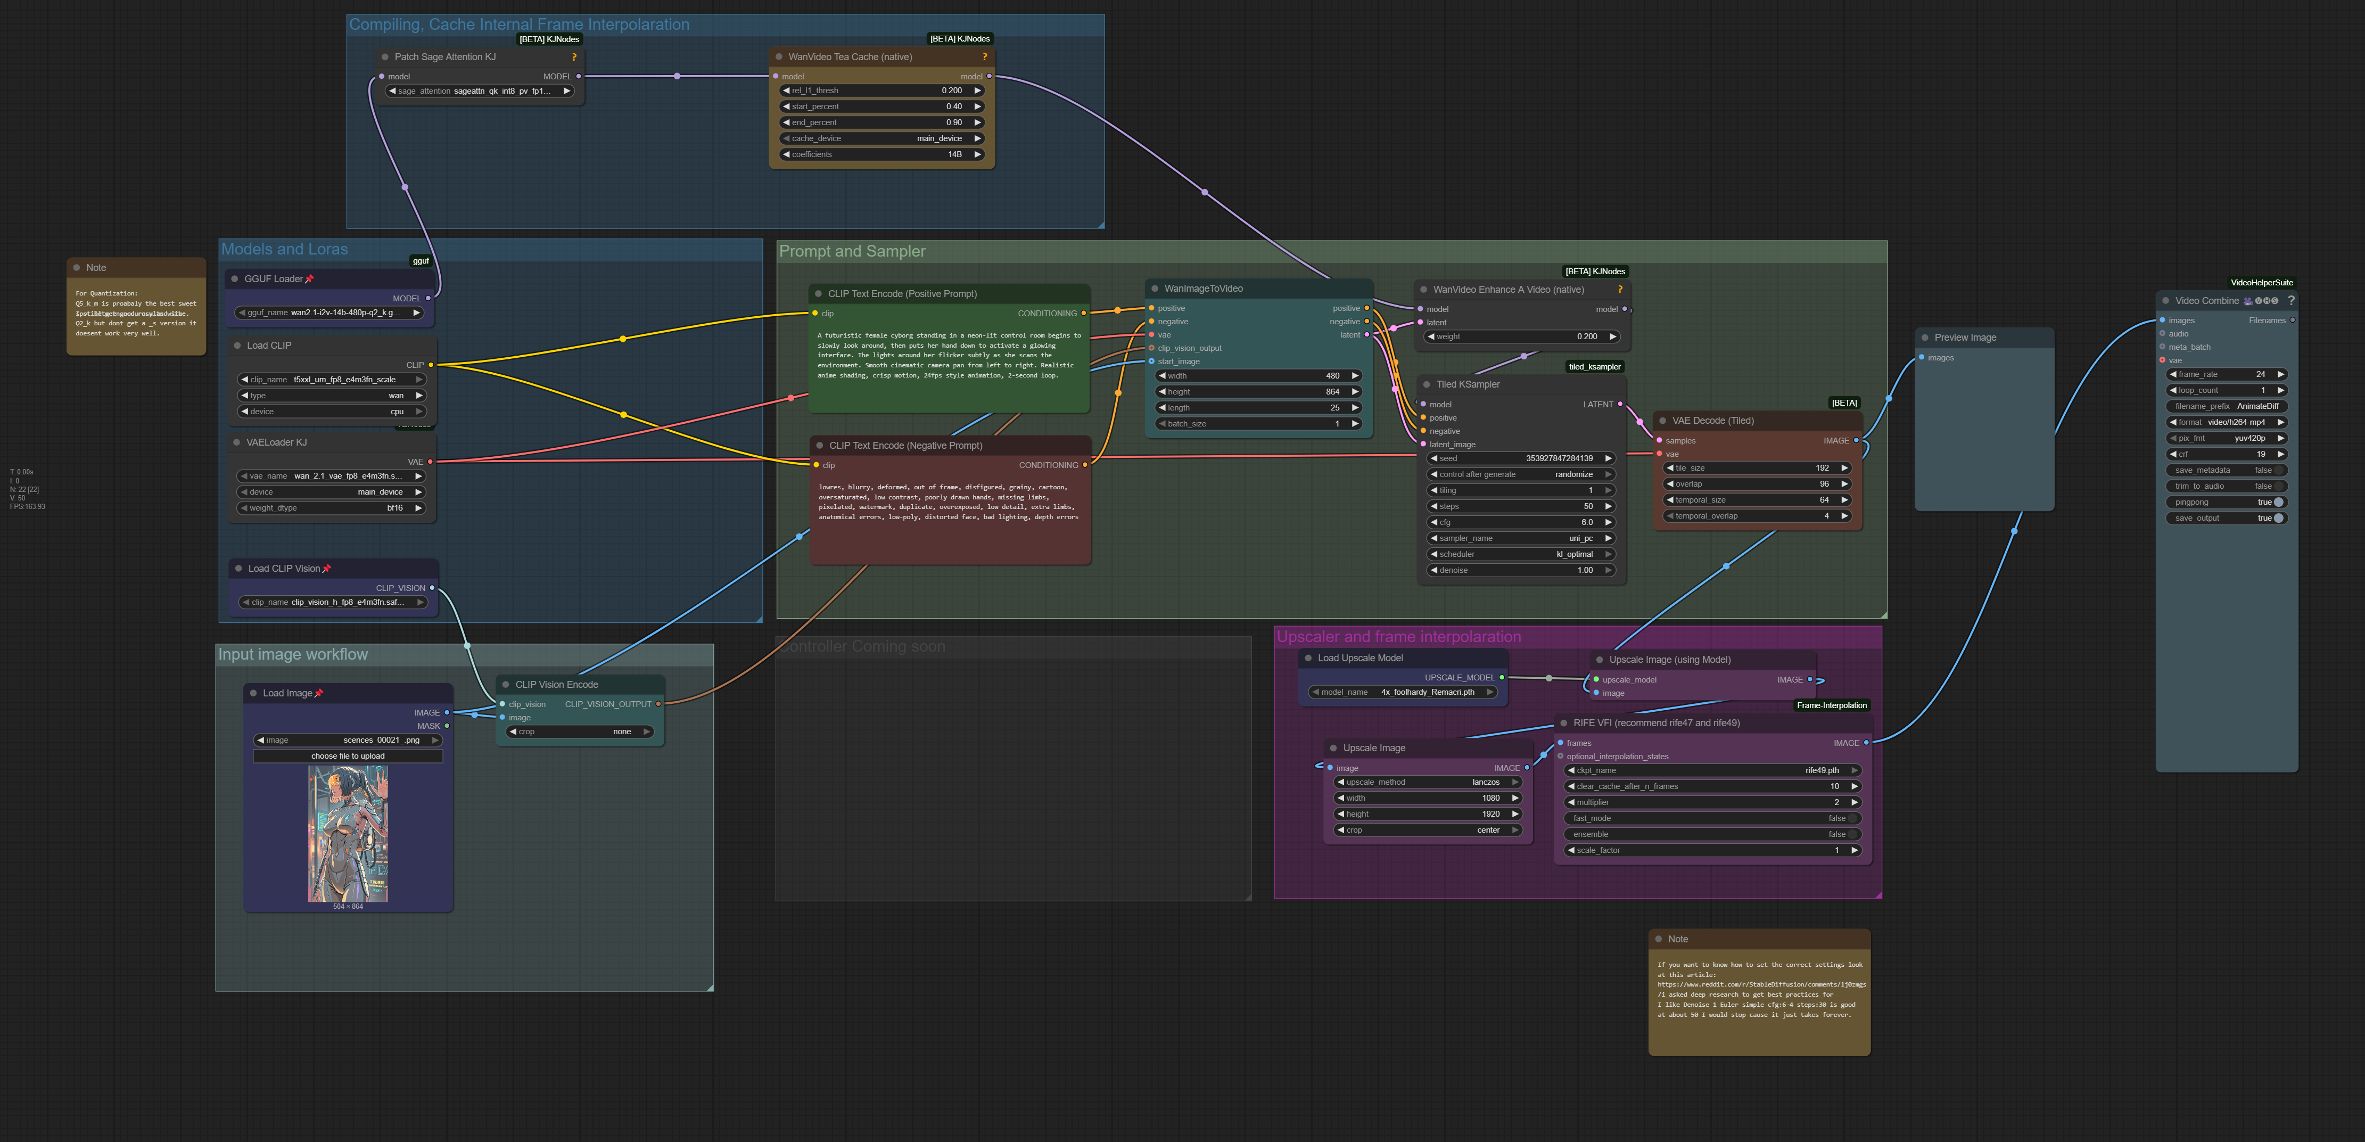Click help icon on WanVideo Enhance A Video
This screenshot has width=2365, height=1142.
[1619, 289]
